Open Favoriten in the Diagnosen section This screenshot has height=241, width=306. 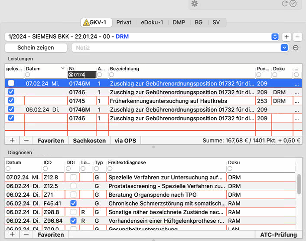coord(51,234)
